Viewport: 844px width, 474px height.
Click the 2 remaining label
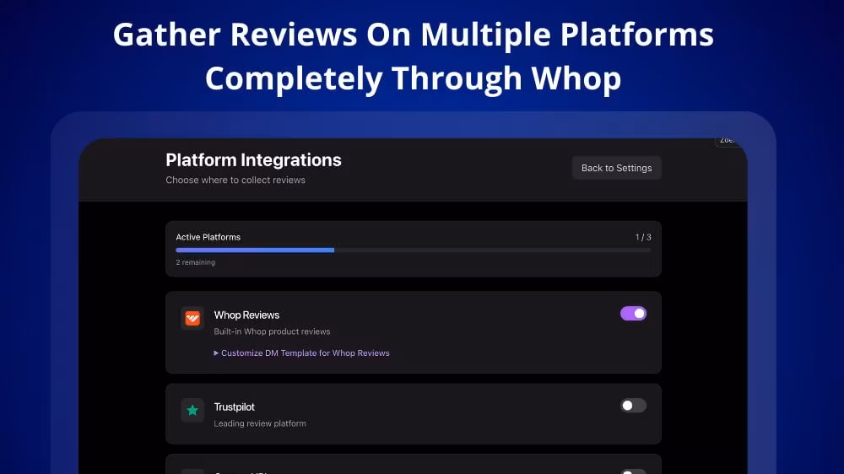195,262
